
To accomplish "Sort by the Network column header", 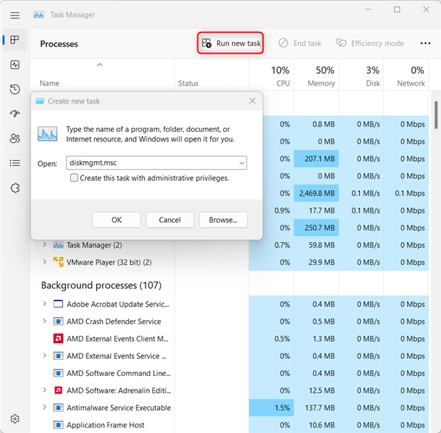I will tap(406, 75).
